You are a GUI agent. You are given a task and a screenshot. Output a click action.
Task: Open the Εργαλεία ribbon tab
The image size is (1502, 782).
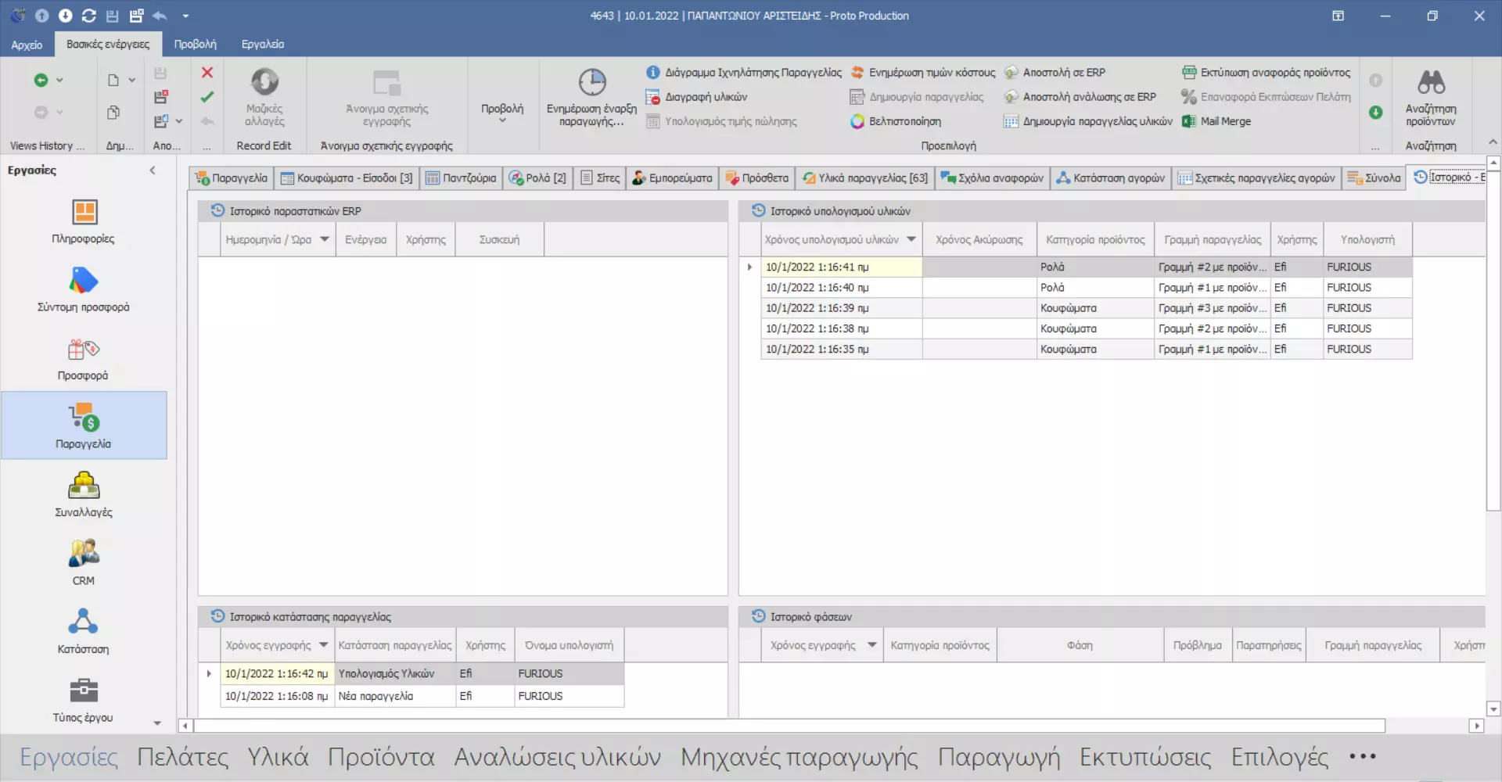(262, 45)
